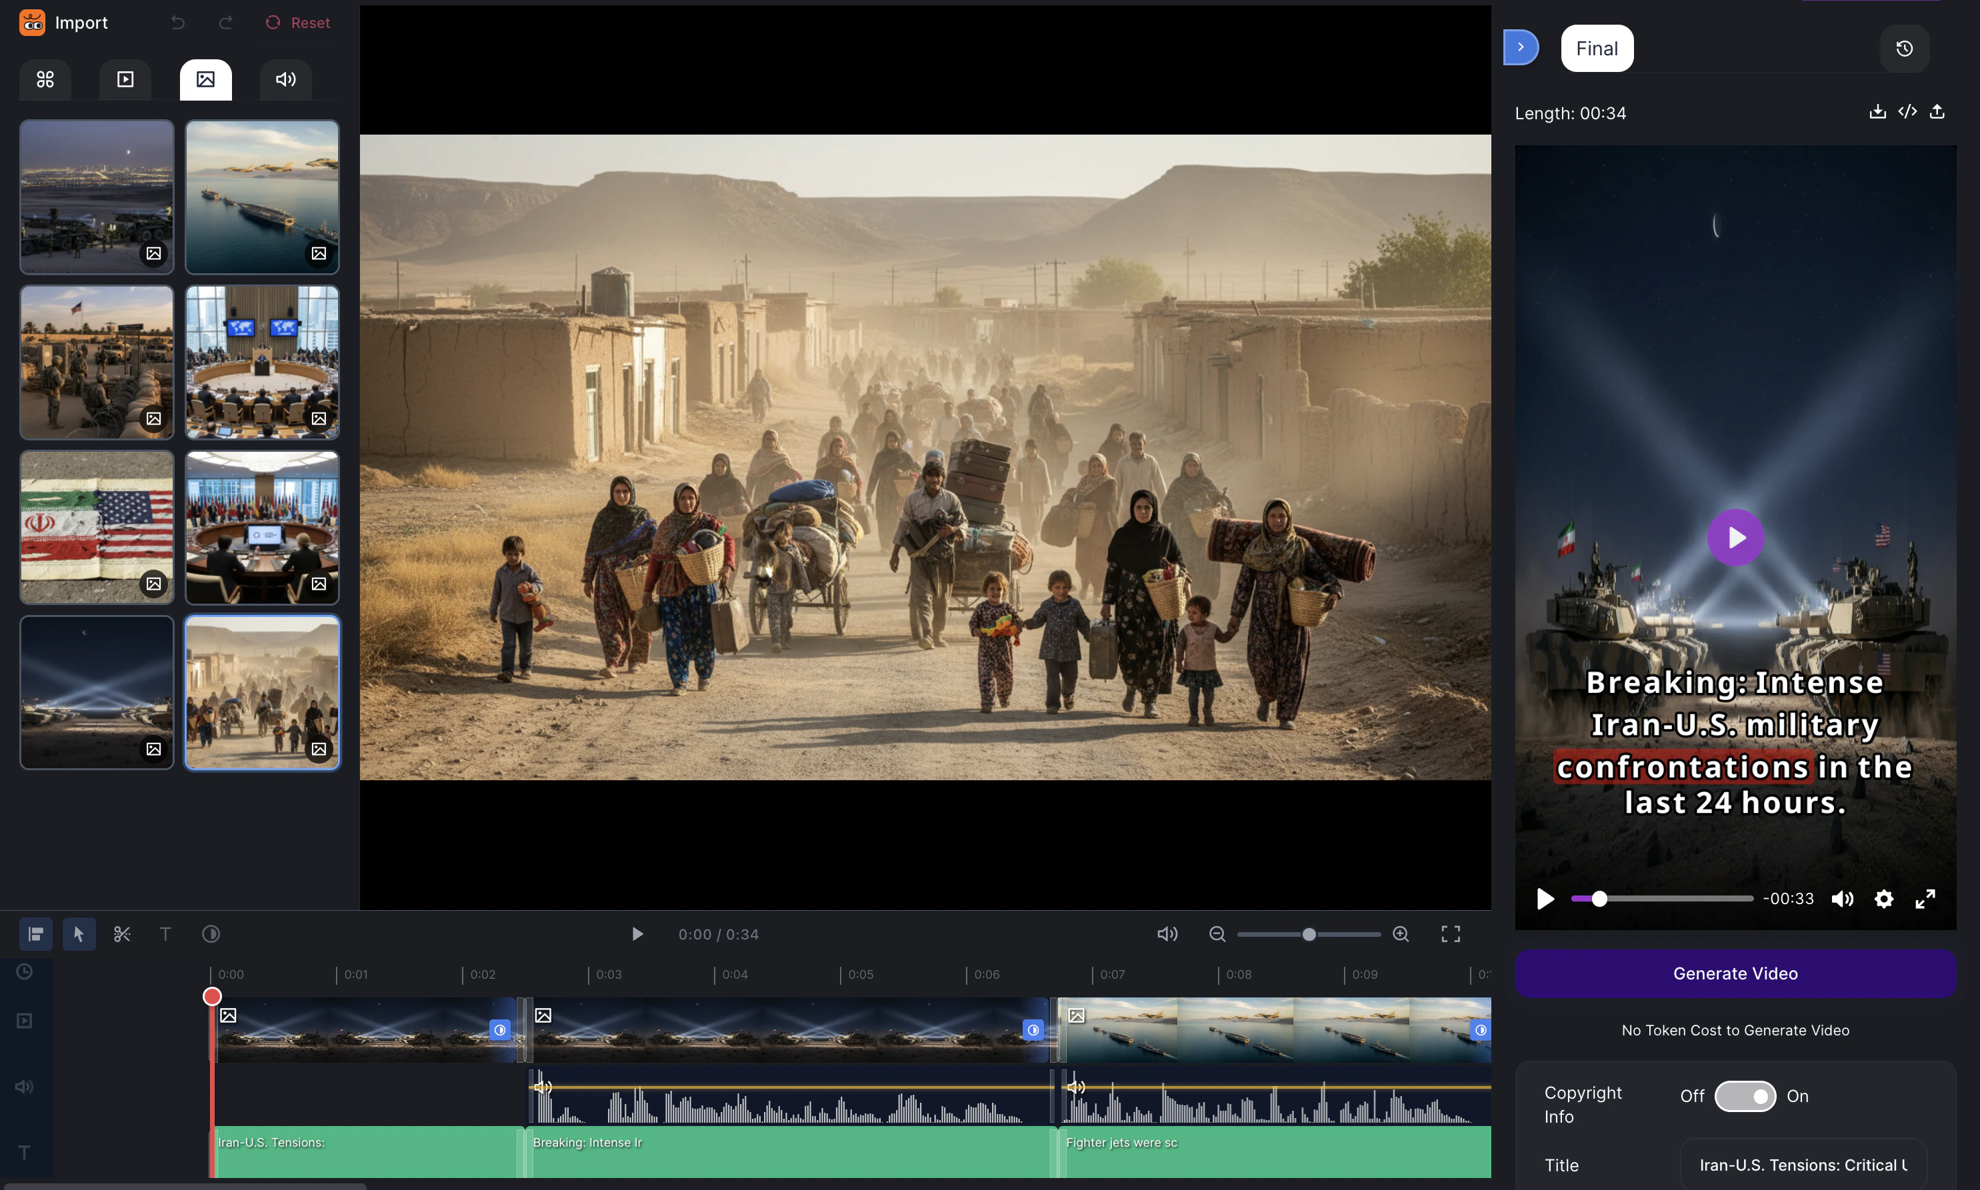
Task: Click the Reset button
Action: coord(297,23)
